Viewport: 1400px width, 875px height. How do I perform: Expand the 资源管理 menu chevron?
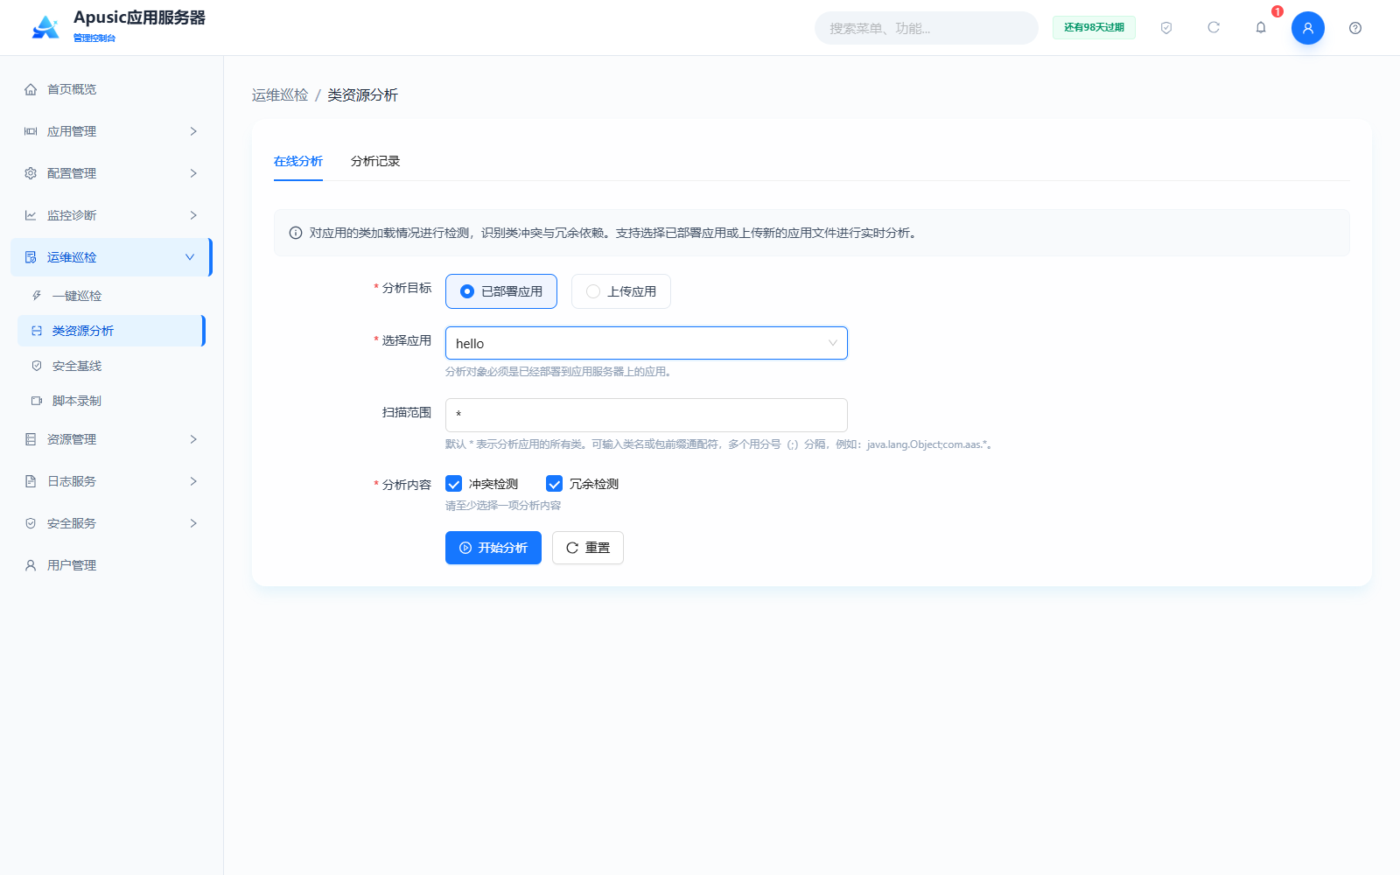(x=193, y=439)
